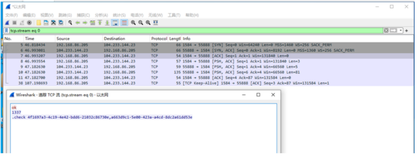Open the 文件(F) menu
This screenshot has width=417, height=156.
[12, 15]
